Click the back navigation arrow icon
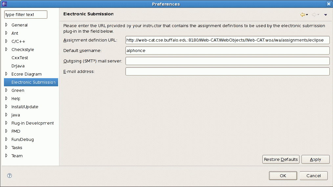 [302, 15]
